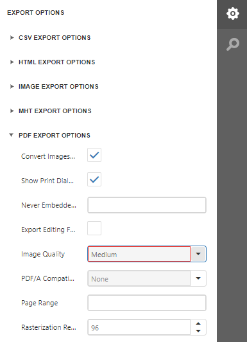The height and width of the screenshot is (342, 247).
Task: Toggle the Show Print Dialog checkbox
Action: point(94,179)
